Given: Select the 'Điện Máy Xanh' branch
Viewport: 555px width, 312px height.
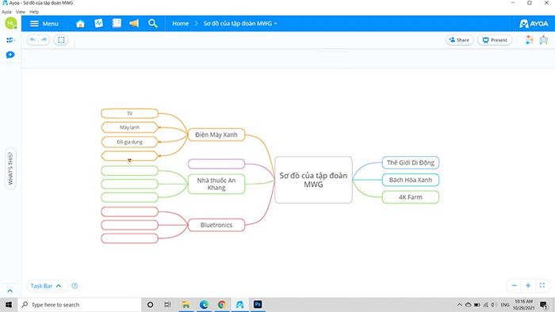Looking at the screenshot, I should pos(216,135).
